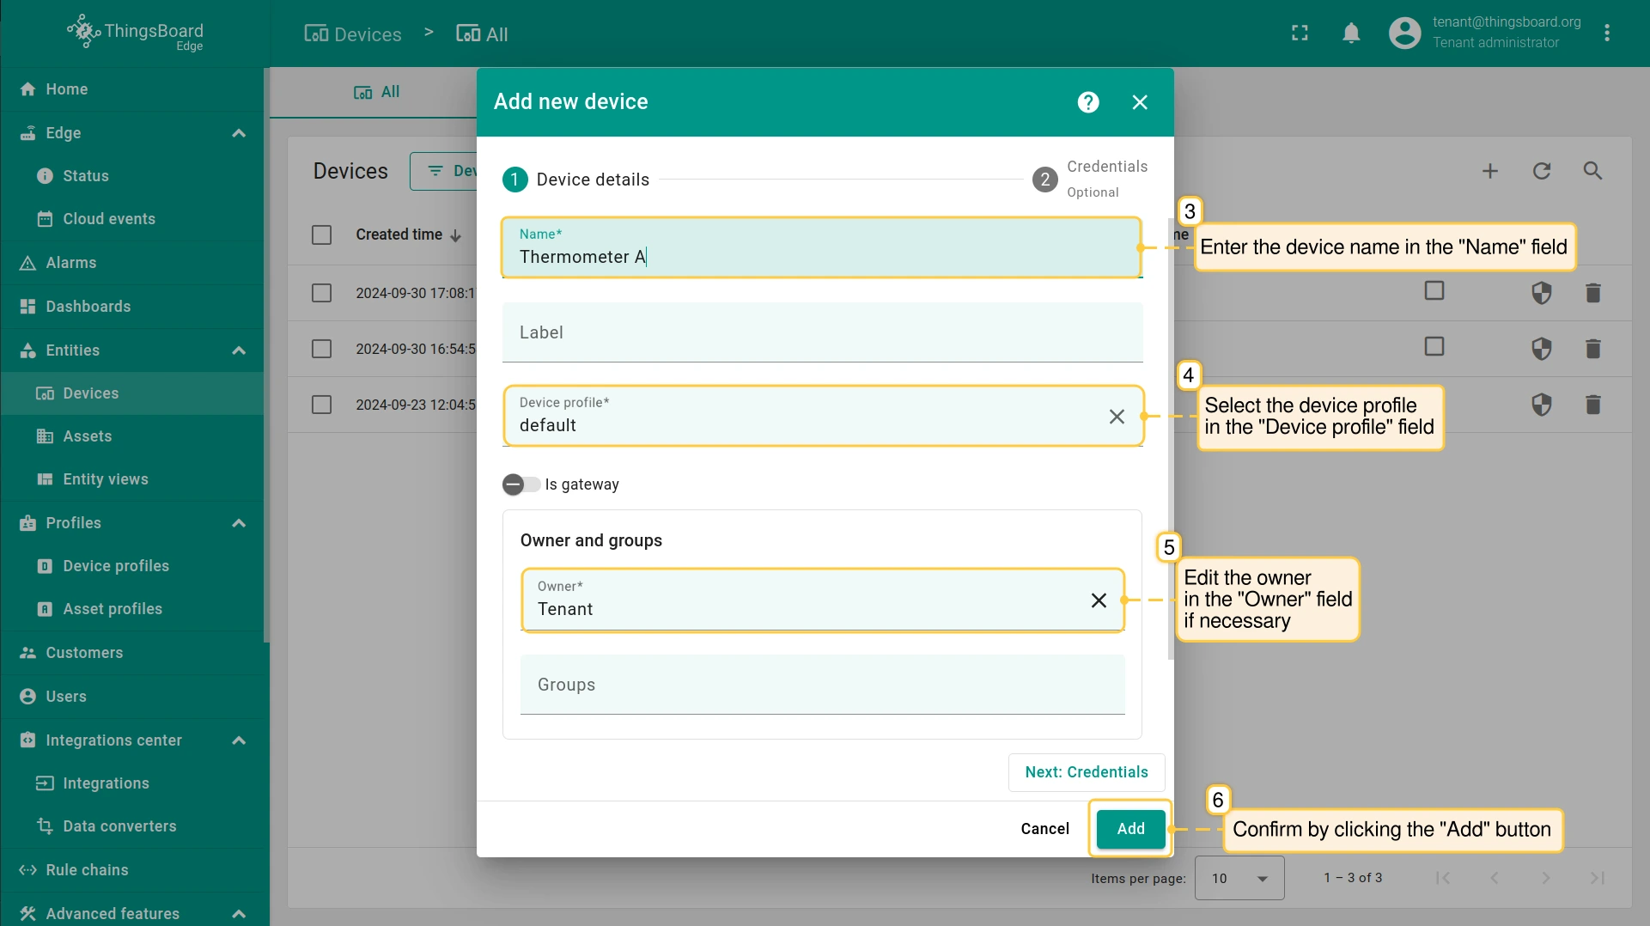Enable the Is gateway toggle
The image size is (1650, 926).
click(521, 484)
